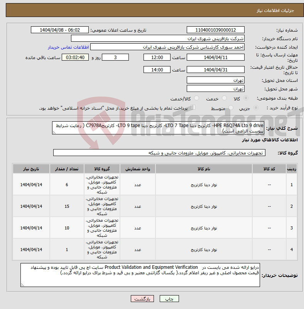Click the product name in row 1
304x309 pixels.
pos(204,185)
